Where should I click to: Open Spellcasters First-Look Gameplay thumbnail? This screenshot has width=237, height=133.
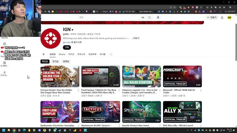pyautogui.click(x=60, y=112)
